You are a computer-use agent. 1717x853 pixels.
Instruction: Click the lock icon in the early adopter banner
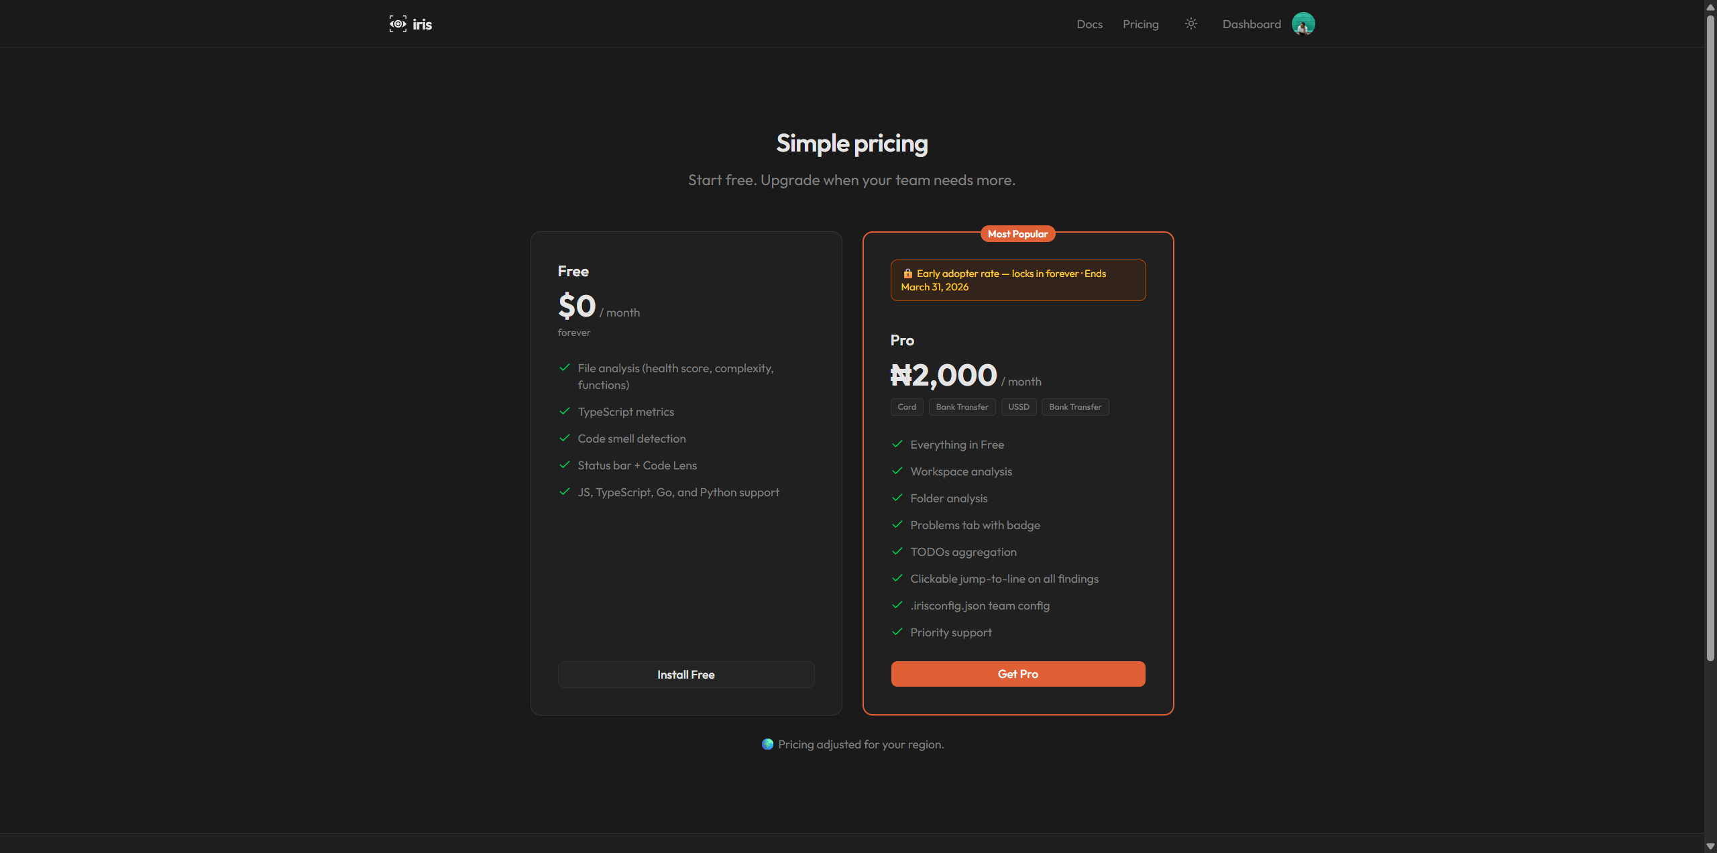[x=907, y=273]
